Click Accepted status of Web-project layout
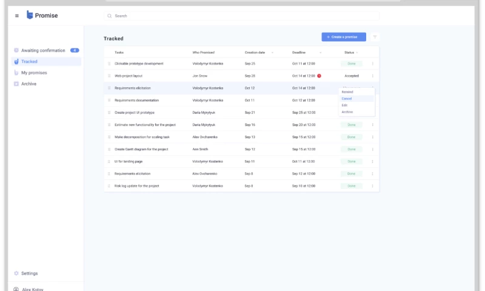 (x=352, y=76)
